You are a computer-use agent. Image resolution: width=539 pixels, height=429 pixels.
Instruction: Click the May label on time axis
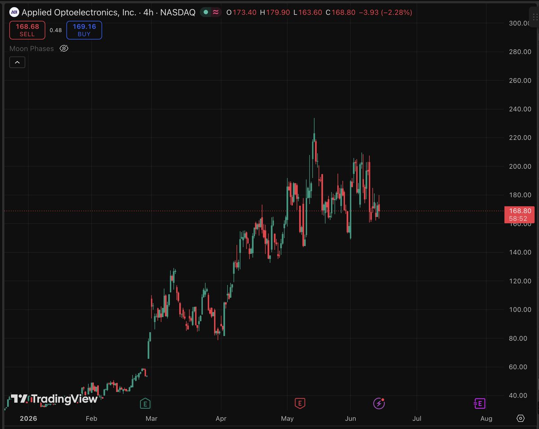[x=287, y=419]
